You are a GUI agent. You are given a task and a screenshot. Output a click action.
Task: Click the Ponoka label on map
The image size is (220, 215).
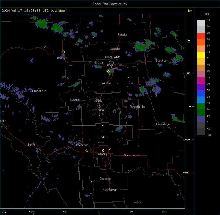[123, 35]
